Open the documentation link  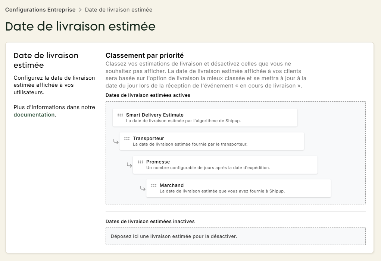34,115
